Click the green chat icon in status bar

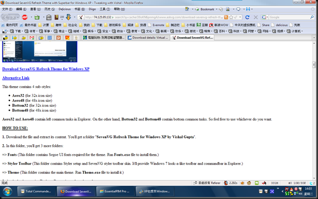pyautogui.click(x=257, y=183)
